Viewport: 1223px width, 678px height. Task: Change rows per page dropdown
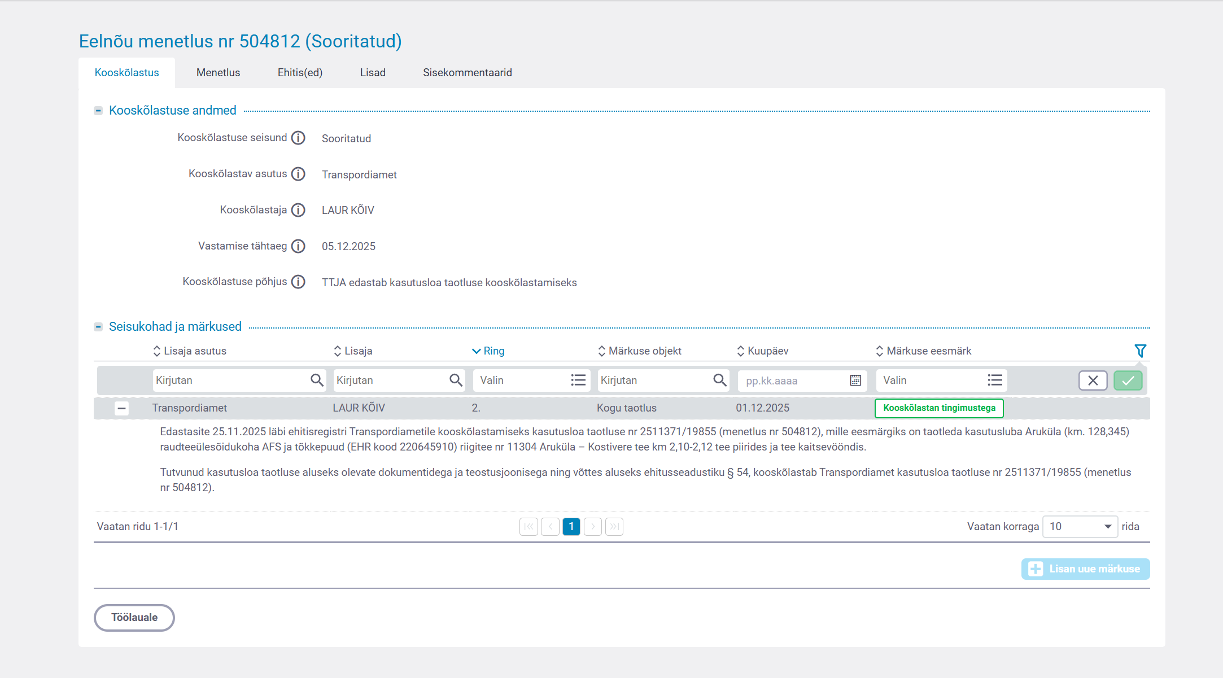click(1080, 527)
